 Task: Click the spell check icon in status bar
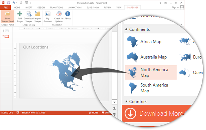coord(18,112)
